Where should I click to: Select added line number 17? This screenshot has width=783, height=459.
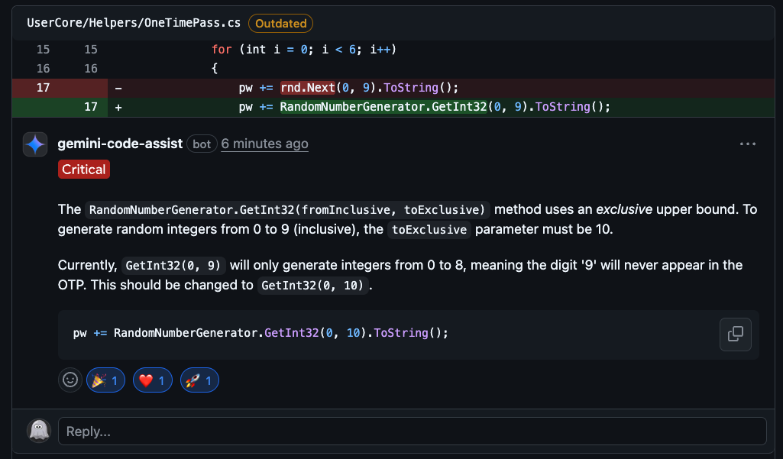point(90,107)
